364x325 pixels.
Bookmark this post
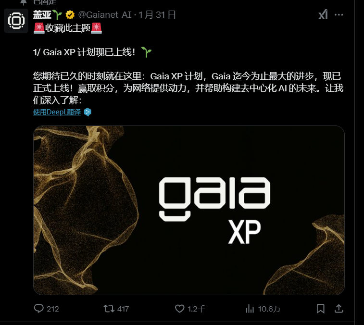pyautogui.click(x=321, y=309)
